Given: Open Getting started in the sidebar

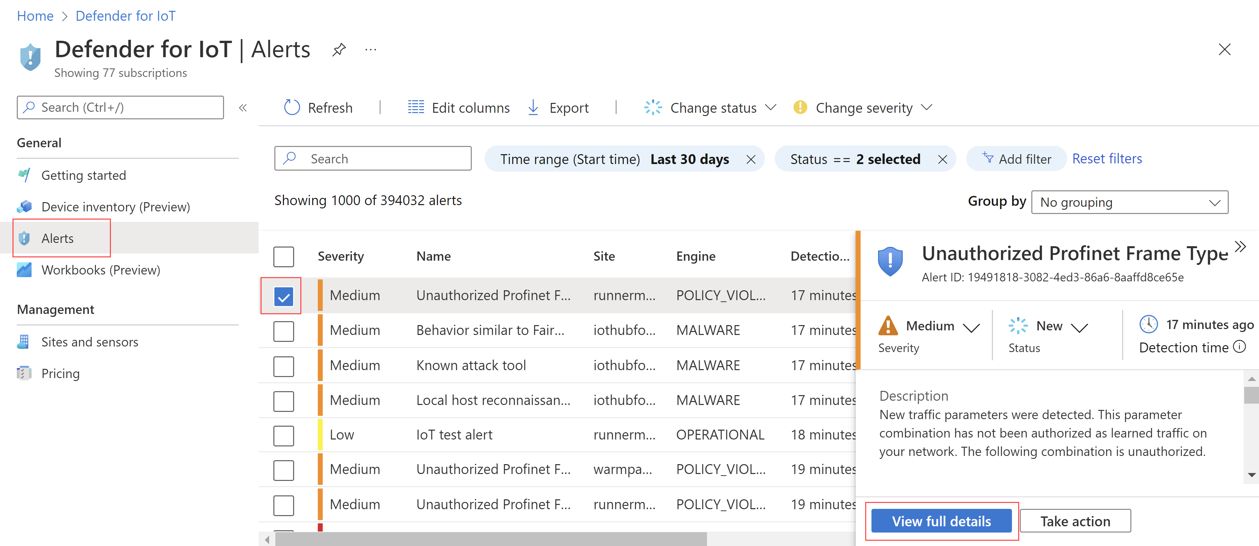Looking at the screenshot, I should coord(84,175).
